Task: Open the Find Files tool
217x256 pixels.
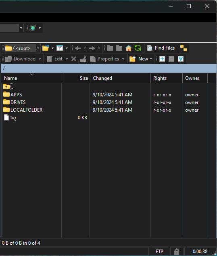Action: [161, 48]
